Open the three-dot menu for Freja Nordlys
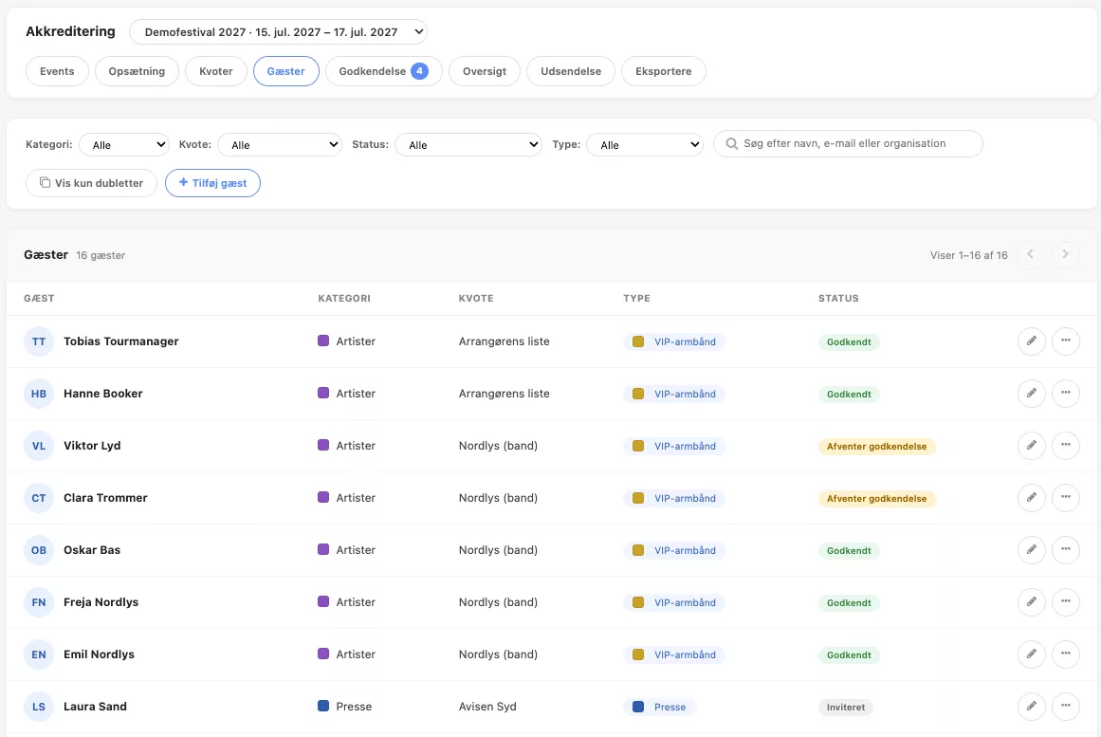This screenshot has width=1101, height=737. click(x=1066, y=602)
